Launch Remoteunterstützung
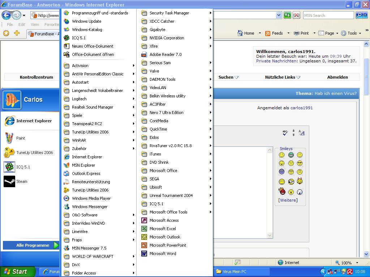Viewport: 370px width, 277px height. [99, 182]
